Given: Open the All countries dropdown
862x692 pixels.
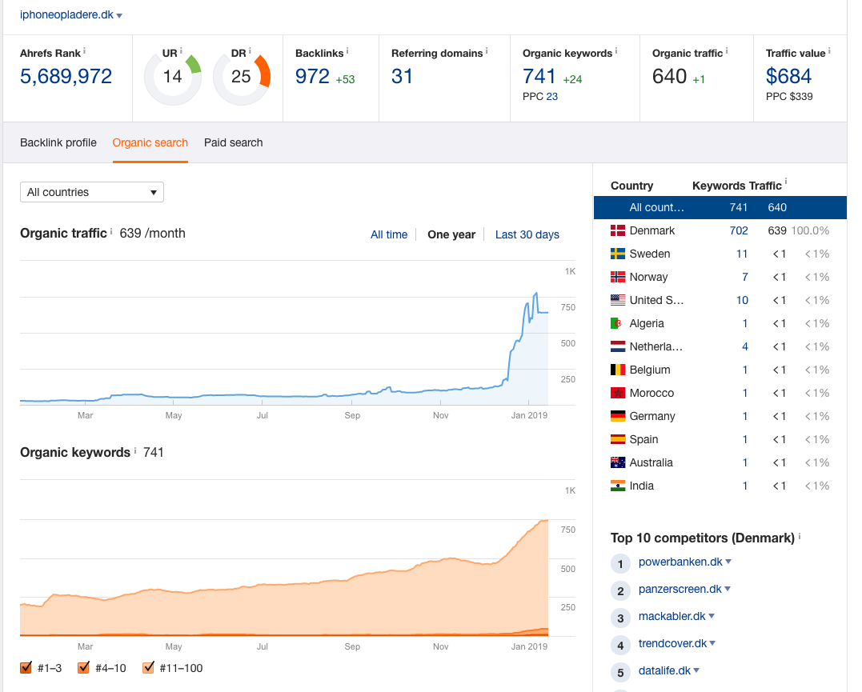Looking at the screenshot, I should point(91,192).
